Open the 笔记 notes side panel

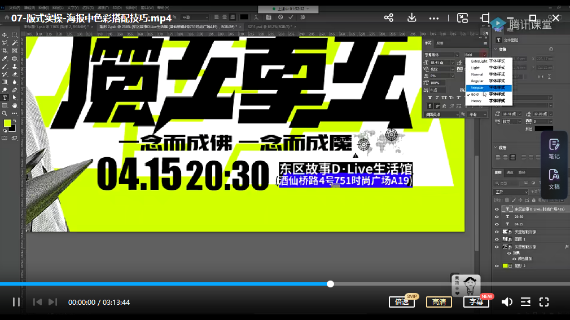(x=554, y=149)
